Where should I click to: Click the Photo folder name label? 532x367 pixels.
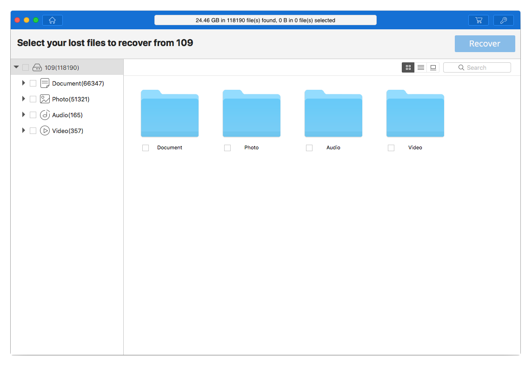pos(252,147)
